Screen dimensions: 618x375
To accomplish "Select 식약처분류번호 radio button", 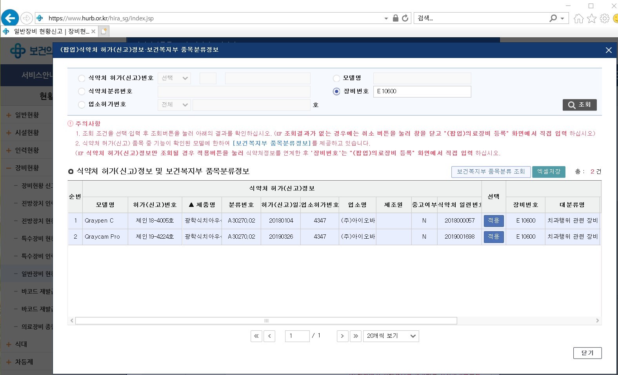I will [x=82, y=91].
